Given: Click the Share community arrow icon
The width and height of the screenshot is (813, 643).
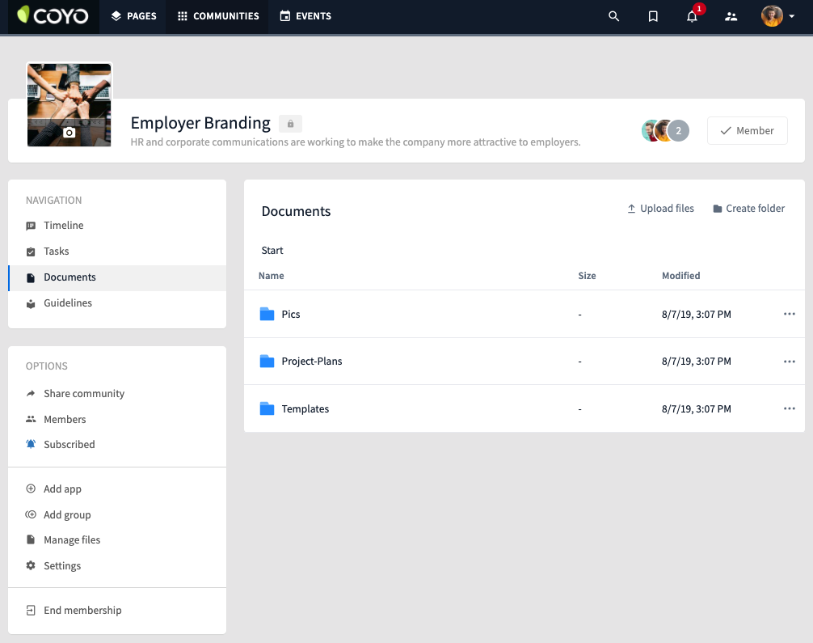Looking at the screenshot, I should [x=31, y=393].
